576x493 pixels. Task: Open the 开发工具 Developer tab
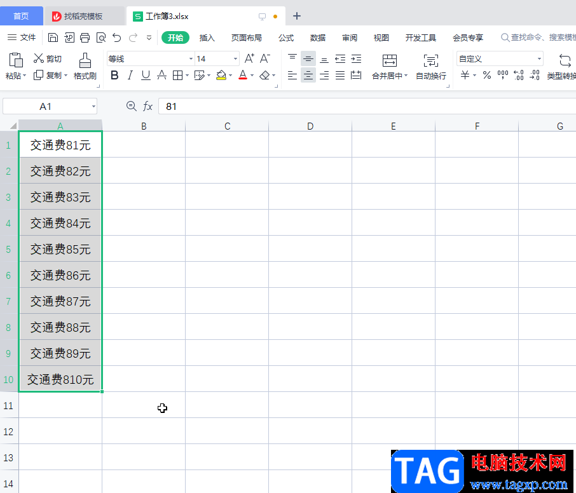[421, 37]
